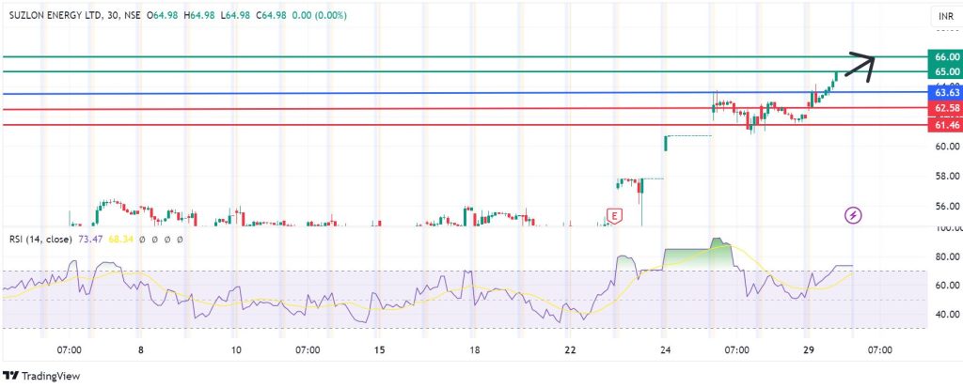Click the 29 date label on the time axis
963x388 pixels.
(808, 349)
